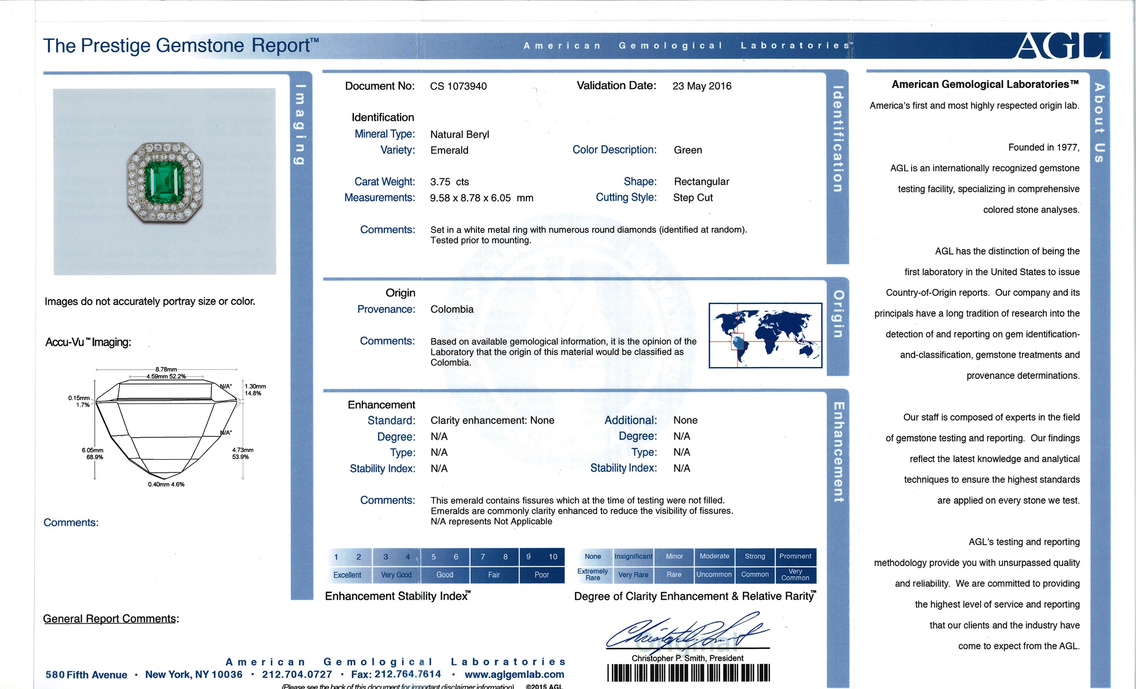
Task: Click the world map origin graphic
Action: (x=765, y=335)
